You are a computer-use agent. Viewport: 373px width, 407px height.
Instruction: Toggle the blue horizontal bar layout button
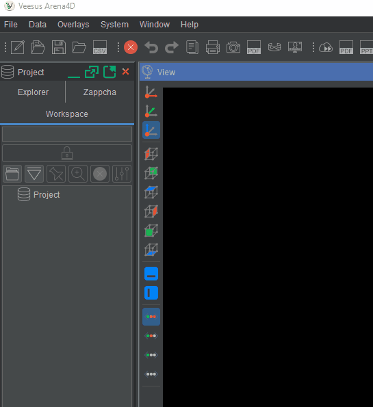[151, 274]
